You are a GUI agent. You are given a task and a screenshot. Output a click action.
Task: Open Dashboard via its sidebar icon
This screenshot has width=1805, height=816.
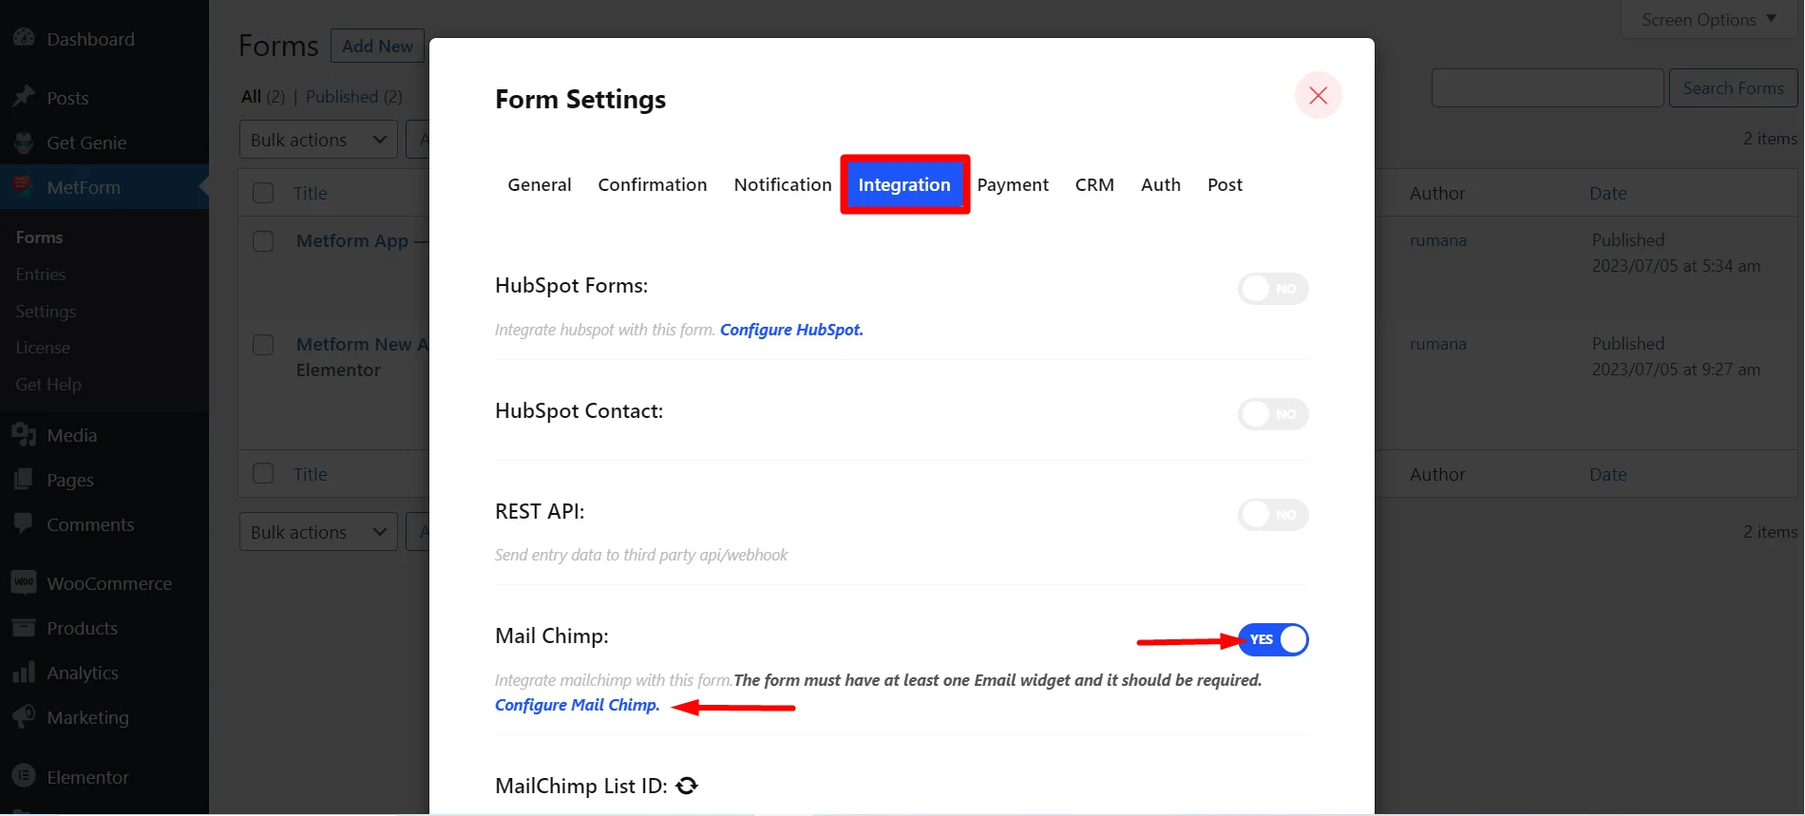[24, 39]
